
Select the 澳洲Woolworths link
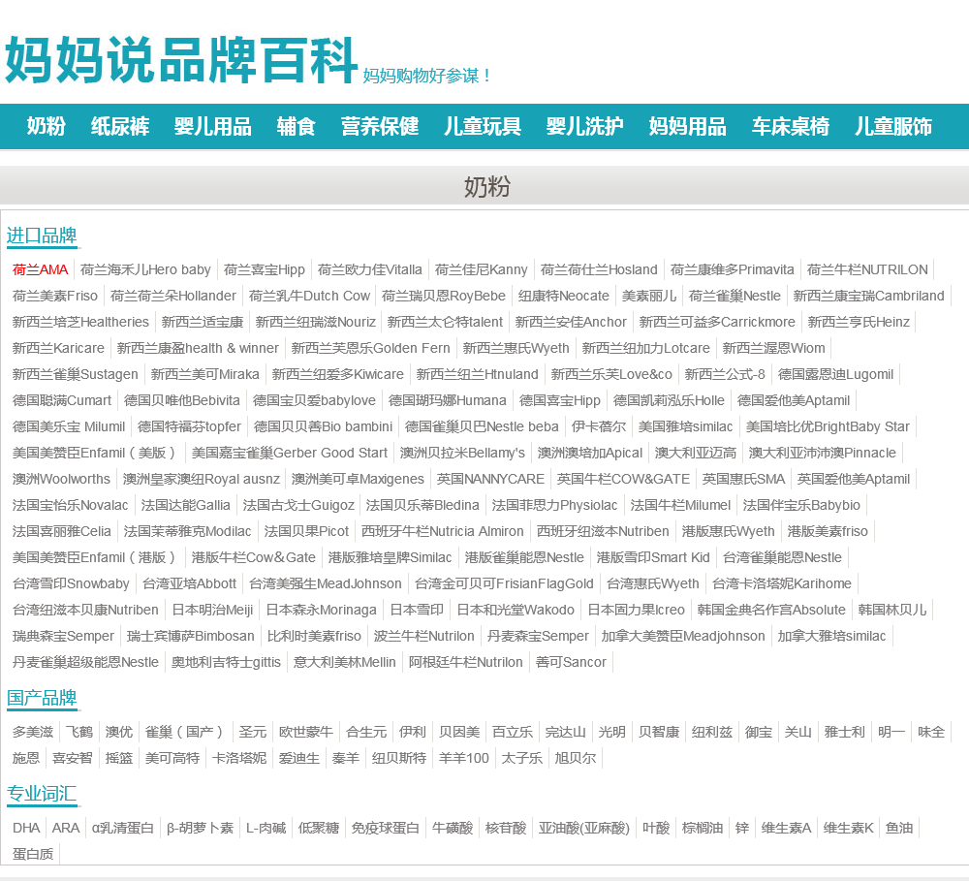pyautogui.click(x=61, y=479)
